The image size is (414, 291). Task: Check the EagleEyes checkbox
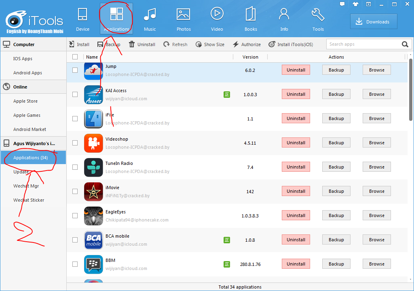[x=75, y=215]
